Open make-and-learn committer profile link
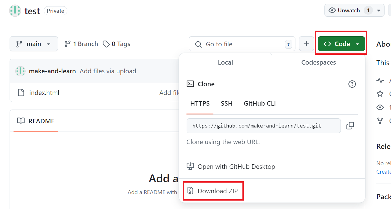This screenshot has width=391, height=209. (x=52, y=71)
